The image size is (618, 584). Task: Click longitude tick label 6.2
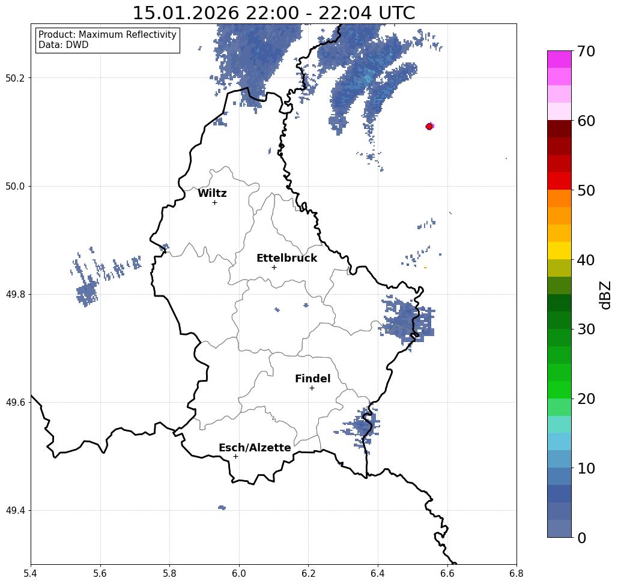[309, 574]
